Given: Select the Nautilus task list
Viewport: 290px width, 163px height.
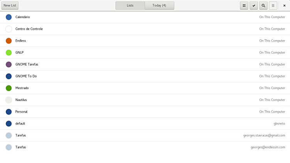Looking at the screenshot, I should click(21, 100).
